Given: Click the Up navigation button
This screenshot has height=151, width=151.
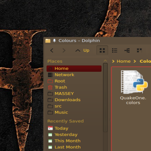Looking at the screenshot, I should 82,51.
